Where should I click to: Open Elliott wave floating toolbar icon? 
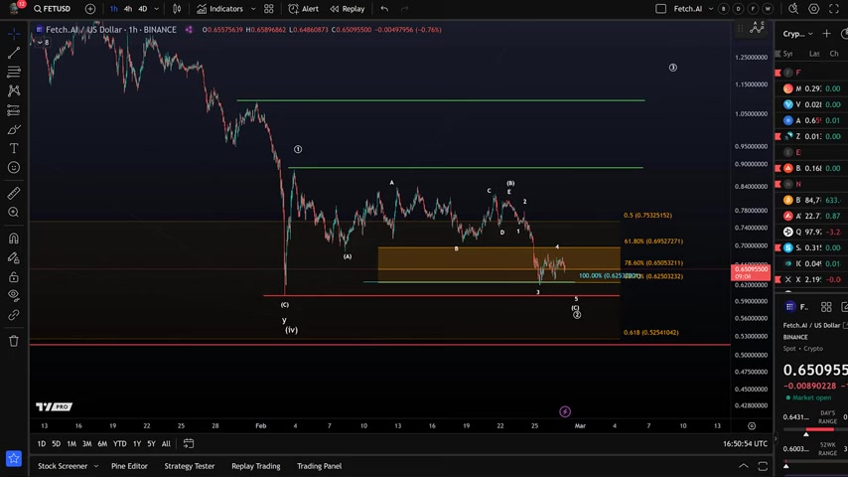point(757,28)
